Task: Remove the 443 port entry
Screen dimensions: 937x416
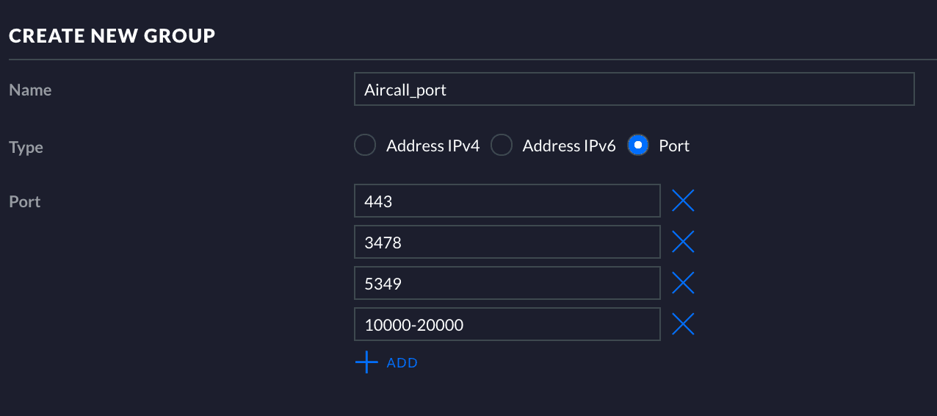Action: pyautogui.click(x=683, y=201)
